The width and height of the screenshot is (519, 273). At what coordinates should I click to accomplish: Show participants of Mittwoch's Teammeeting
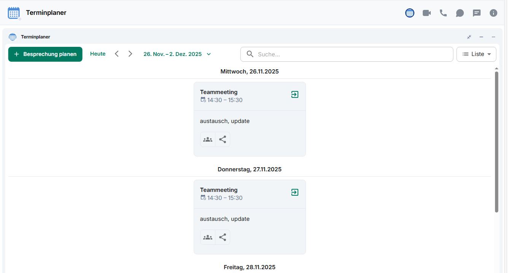tap(208, 139)
